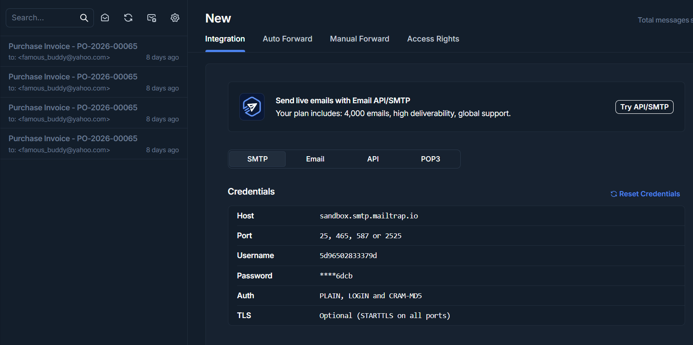
Task: Select the Integration tab
Action: click(x=225, y=39)
